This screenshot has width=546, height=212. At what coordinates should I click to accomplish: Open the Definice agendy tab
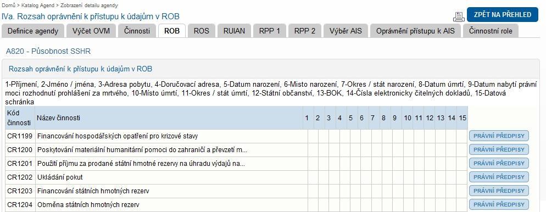click(33, 31)
